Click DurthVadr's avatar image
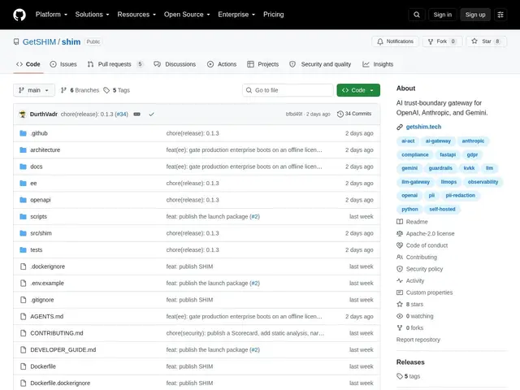Viewport: 520px width, 390px height. click(x=23, y=114)
